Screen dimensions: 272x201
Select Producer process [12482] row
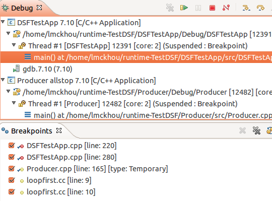coord(147,92)
